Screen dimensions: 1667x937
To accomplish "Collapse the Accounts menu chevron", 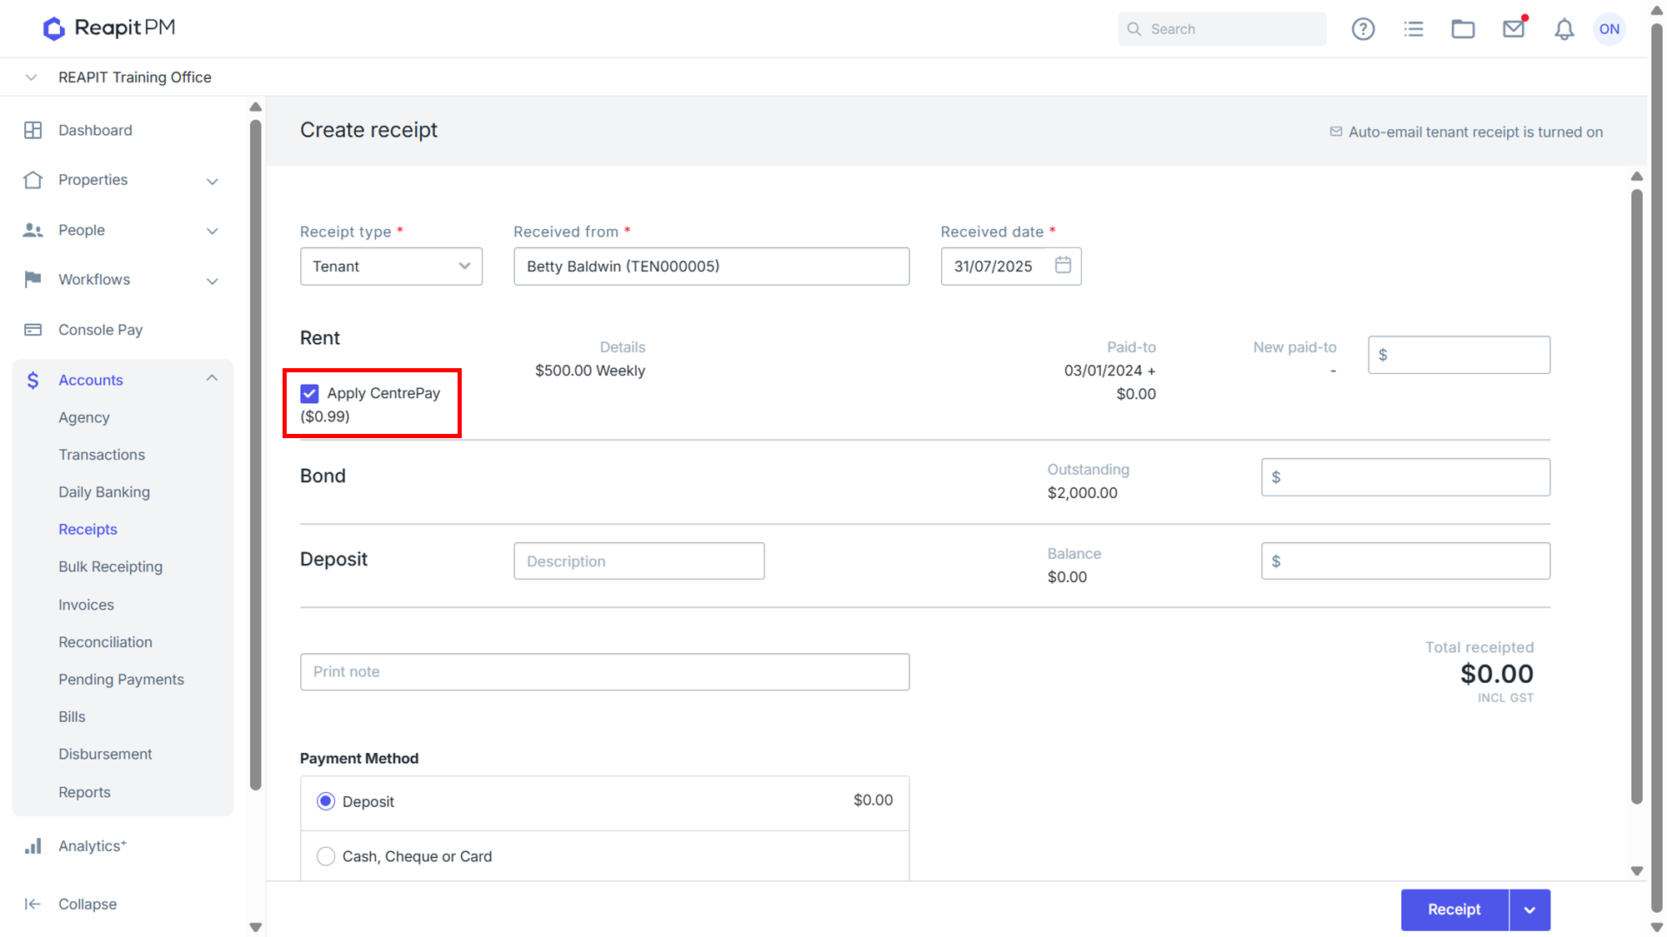I will coord(212,378).
